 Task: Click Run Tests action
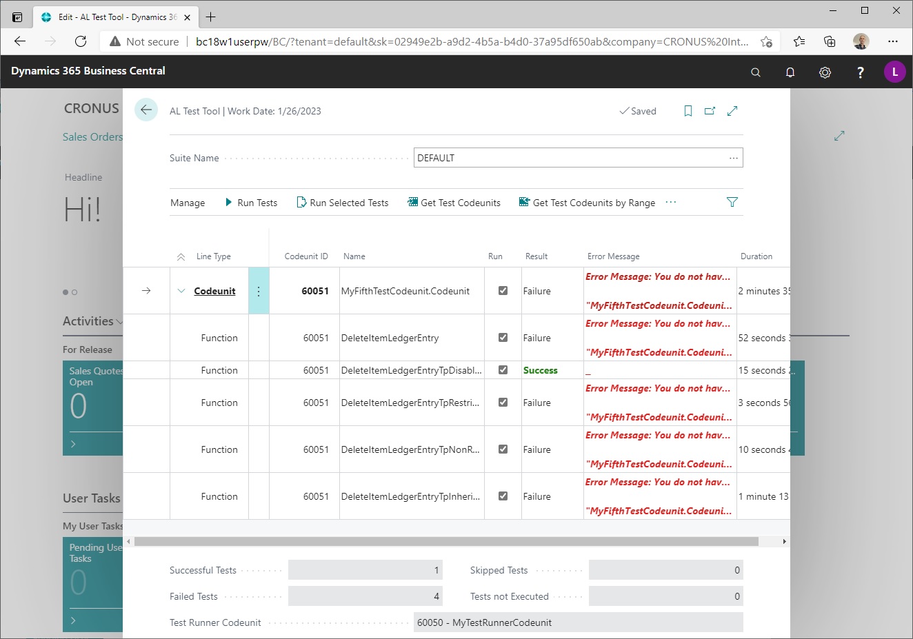click(x=251, y=203)
